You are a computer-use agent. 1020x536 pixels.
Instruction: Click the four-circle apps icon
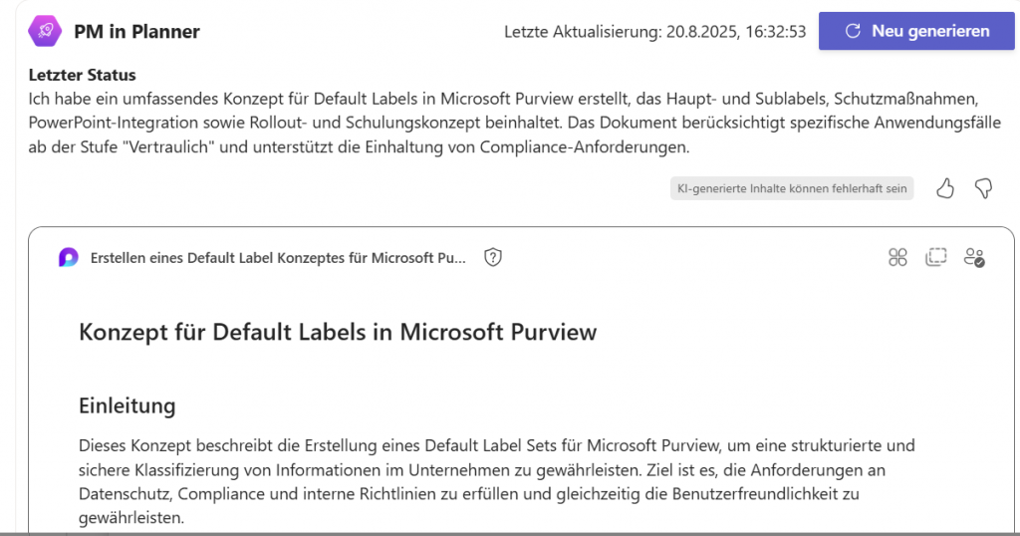pyautogui.click(x=897, y=258)
